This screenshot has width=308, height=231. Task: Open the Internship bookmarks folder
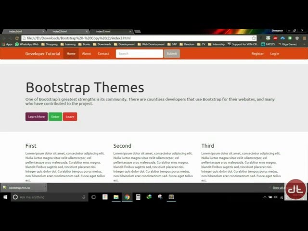pyautogui.click(x=216, y=44)
